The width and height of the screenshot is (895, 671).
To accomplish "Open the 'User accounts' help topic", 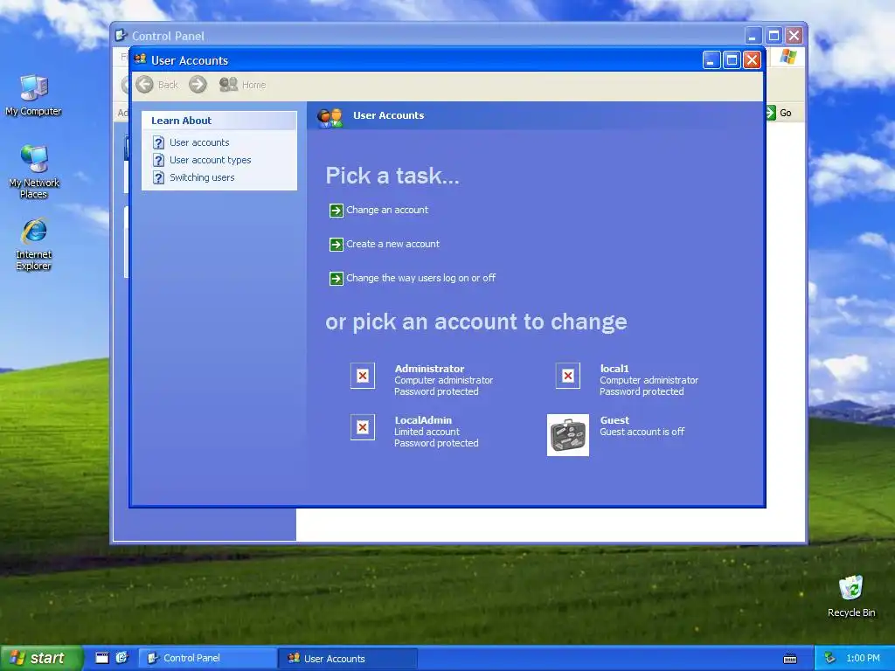I will (199, 142).
